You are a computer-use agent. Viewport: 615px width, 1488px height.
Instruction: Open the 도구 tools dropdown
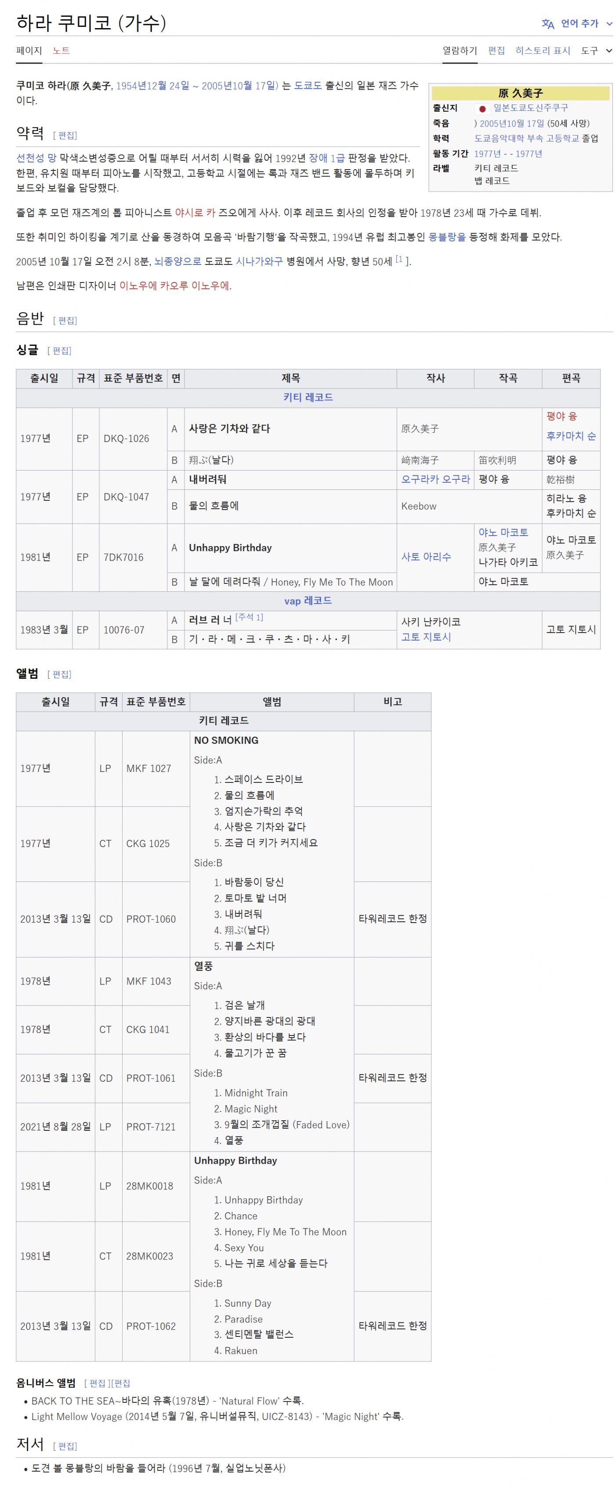pos(595,51)
